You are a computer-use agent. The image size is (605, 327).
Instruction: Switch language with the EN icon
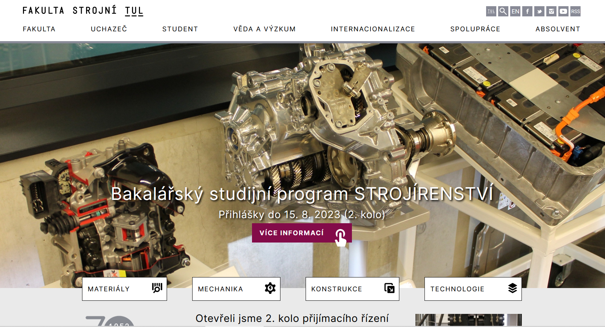pyautogui.click(x=515, y=11)
